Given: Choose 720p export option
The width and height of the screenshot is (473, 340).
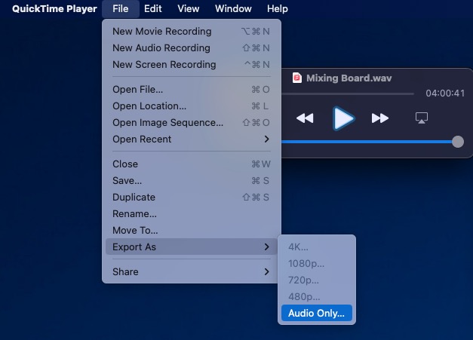Looking at the screenshot, I should 316,280.
